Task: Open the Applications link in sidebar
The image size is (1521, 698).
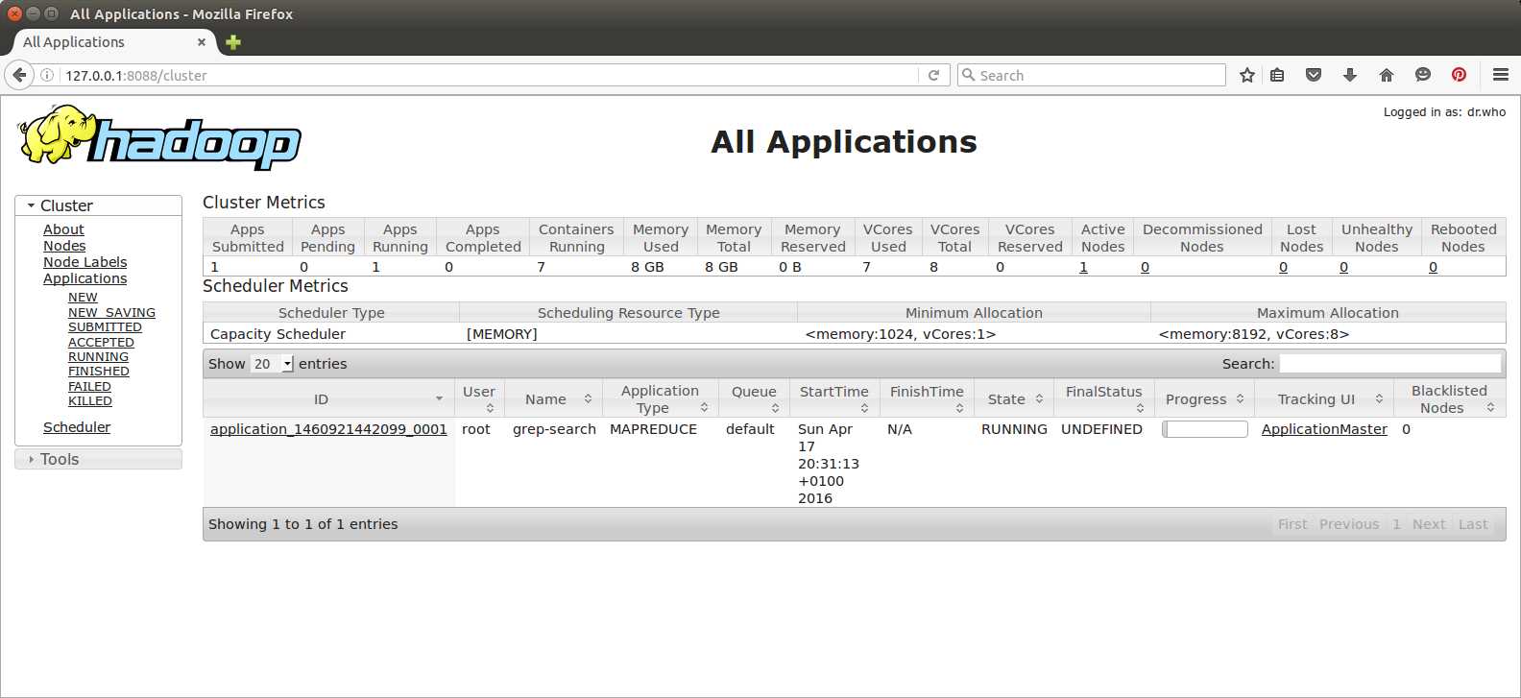Action: pyautogui.click(x=84, y=278)
